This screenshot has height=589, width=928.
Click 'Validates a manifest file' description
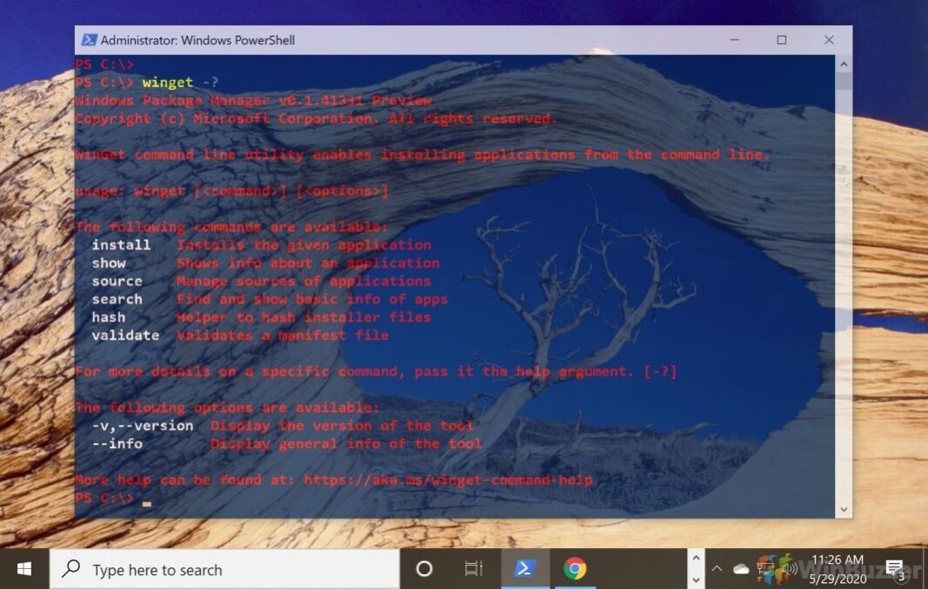[283, 335]
